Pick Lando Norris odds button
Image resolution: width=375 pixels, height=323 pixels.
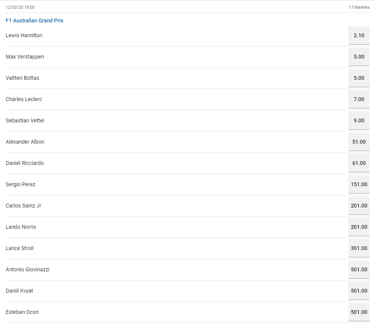click(x=359, y=227)
